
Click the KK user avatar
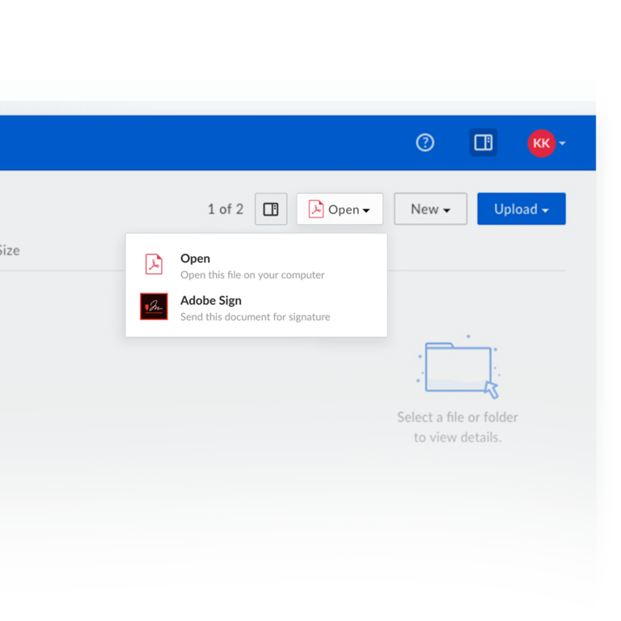click(x=541, y=143)
